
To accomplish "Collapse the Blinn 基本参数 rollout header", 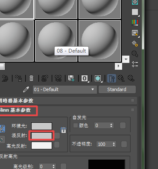I will click(x=68, y=110).
